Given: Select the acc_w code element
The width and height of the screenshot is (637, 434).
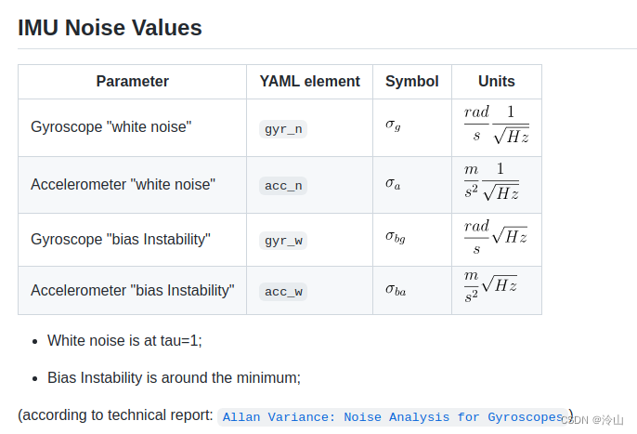Looking at the screenshot, I should [x=283, y=292].
